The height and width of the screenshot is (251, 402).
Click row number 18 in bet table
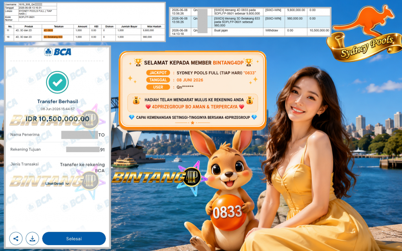(8, 37)
